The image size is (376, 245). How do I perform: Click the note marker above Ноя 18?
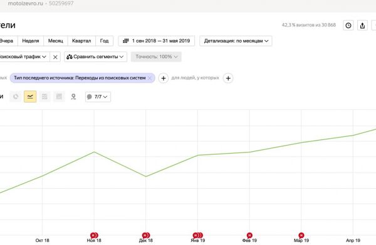pyautogui.click(x=94, y=236)
